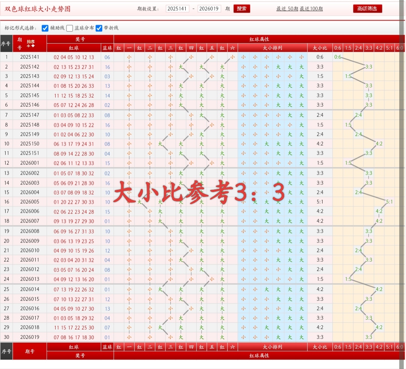Uncheck the 带折线 checkbox

(99, 28)
